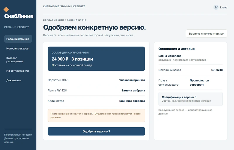
Task: Click the РАБОЧИЙ КАБИНЕТ sidebar section header
Action: (17, 27)
